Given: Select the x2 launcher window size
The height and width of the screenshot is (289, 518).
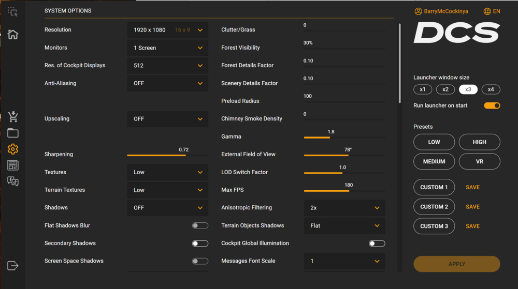Looking at the screenshot, I should coord(445,89).
